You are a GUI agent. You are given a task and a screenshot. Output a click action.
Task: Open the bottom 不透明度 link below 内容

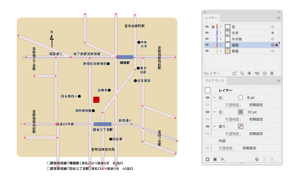(226, 148)
